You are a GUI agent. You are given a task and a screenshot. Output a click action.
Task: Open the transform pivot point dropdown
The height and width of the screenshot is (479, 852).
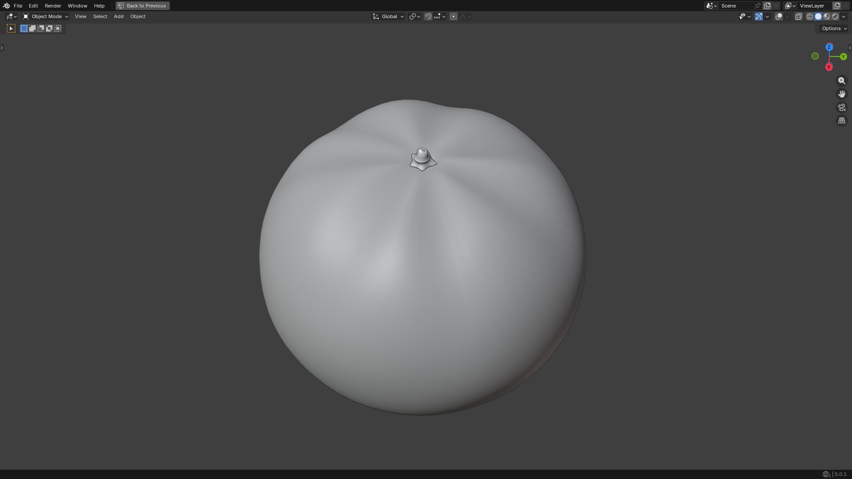click(x=414, y=16)
